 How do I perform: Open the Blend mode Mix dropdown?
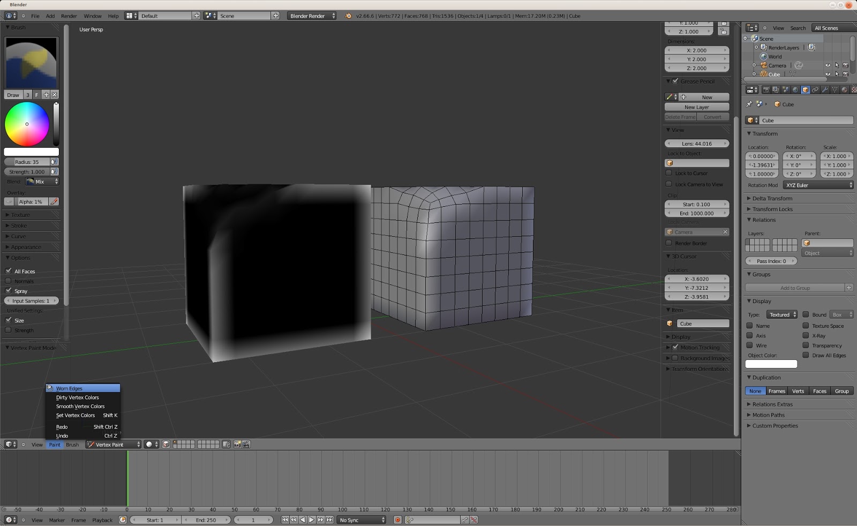42,182
